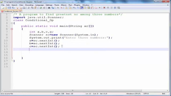The height and width of the screenshot is (96, 171).
Task: Click the UTF-8 encoding status field
Action: point(146,94)
